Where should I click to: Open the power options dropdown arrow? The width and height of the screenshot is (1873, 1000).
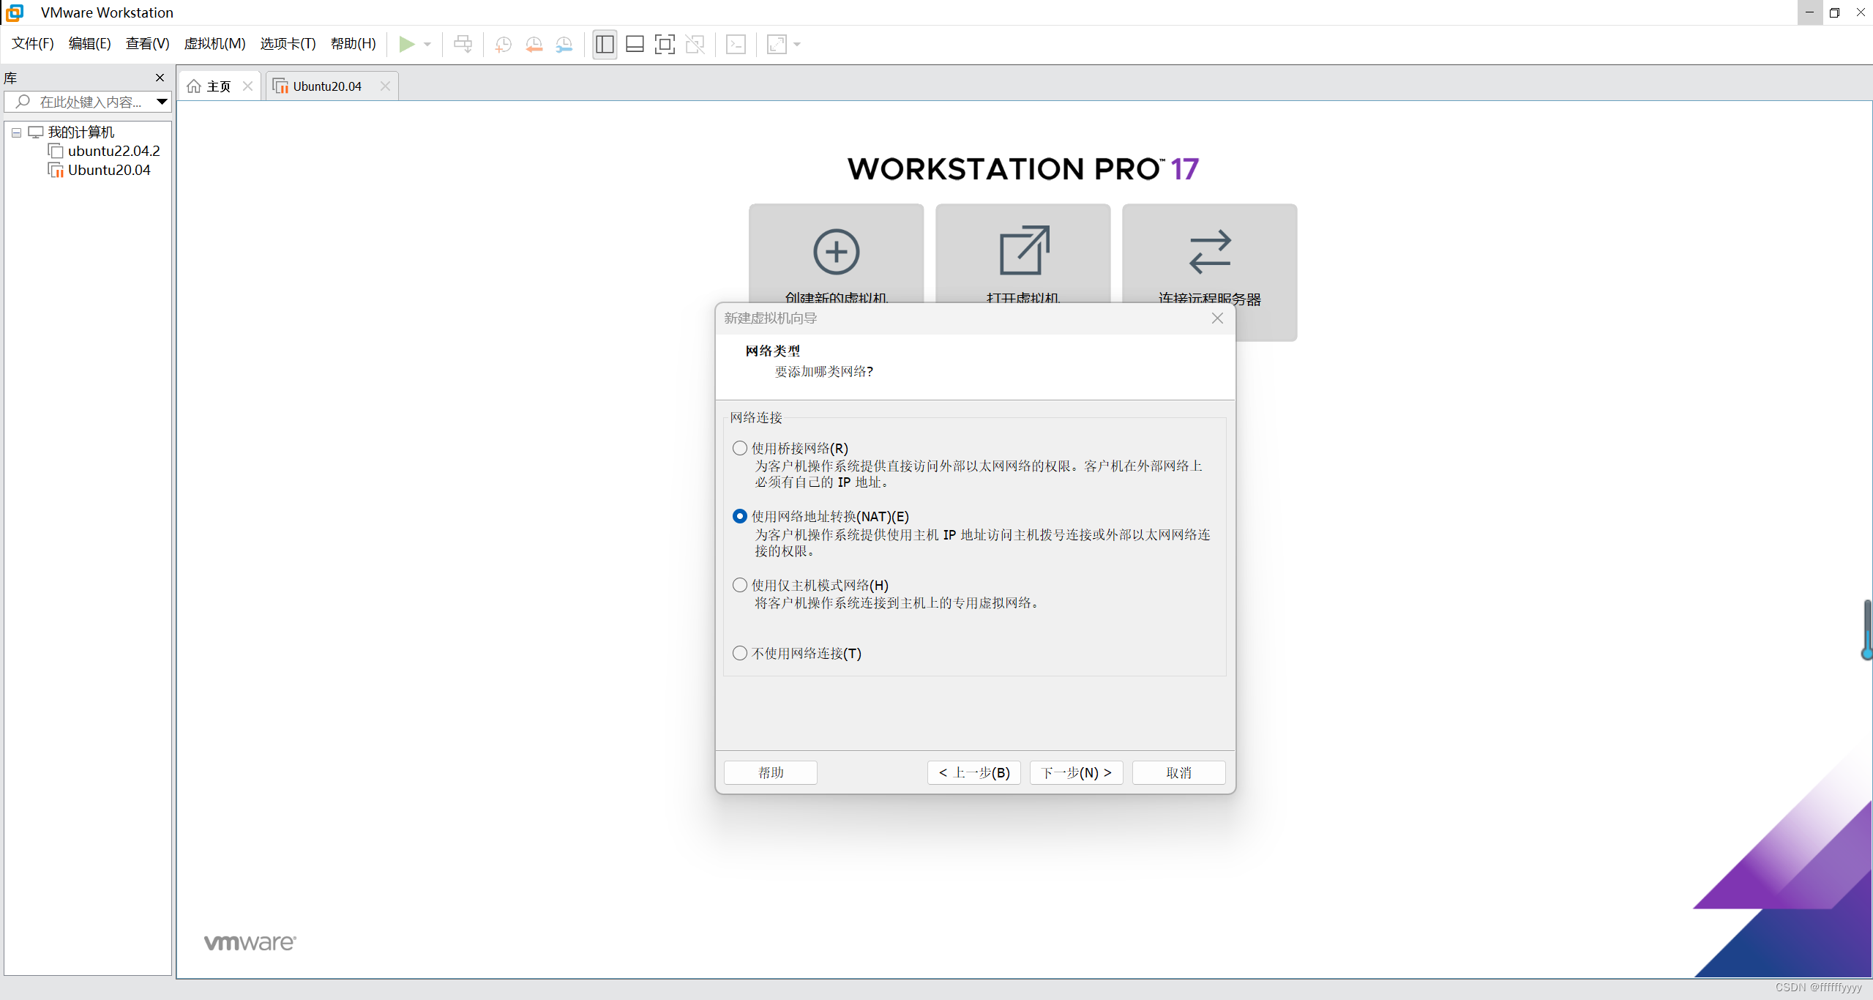click(427, 44)
